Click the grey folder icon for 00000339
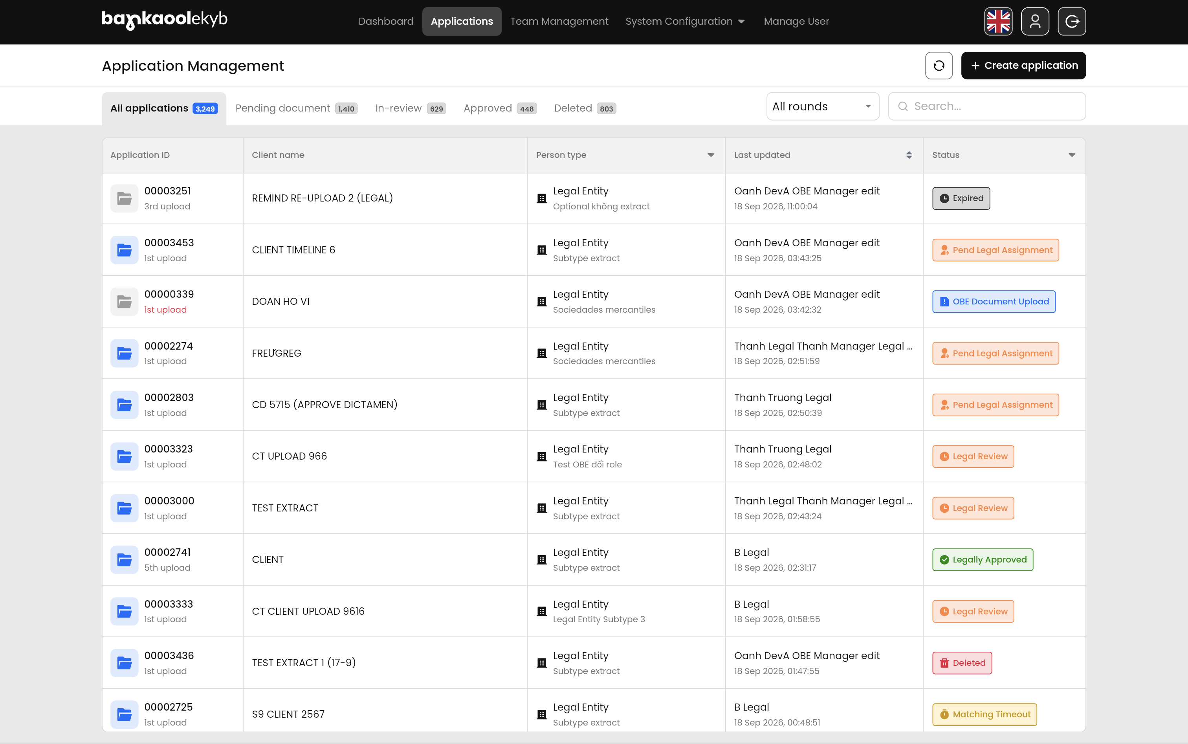 [124, 302]
